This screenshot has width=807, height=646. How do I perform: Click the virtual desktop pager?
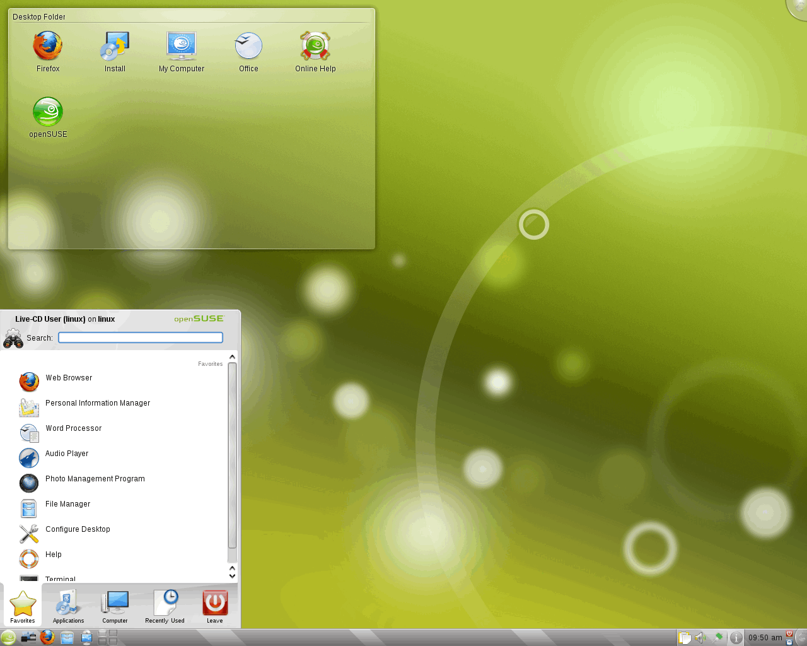coord(108,637)
